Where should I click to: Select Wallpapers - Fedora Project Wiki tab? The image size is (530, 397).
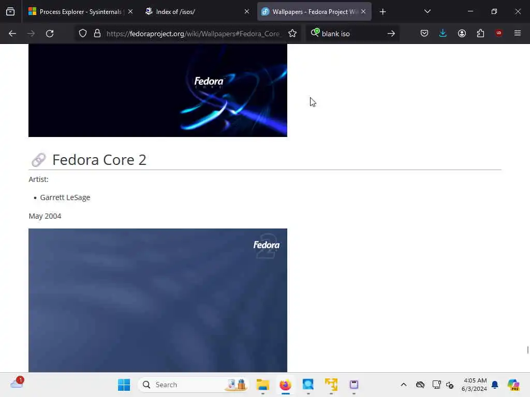pyautogui.click(x=314, y=12)
